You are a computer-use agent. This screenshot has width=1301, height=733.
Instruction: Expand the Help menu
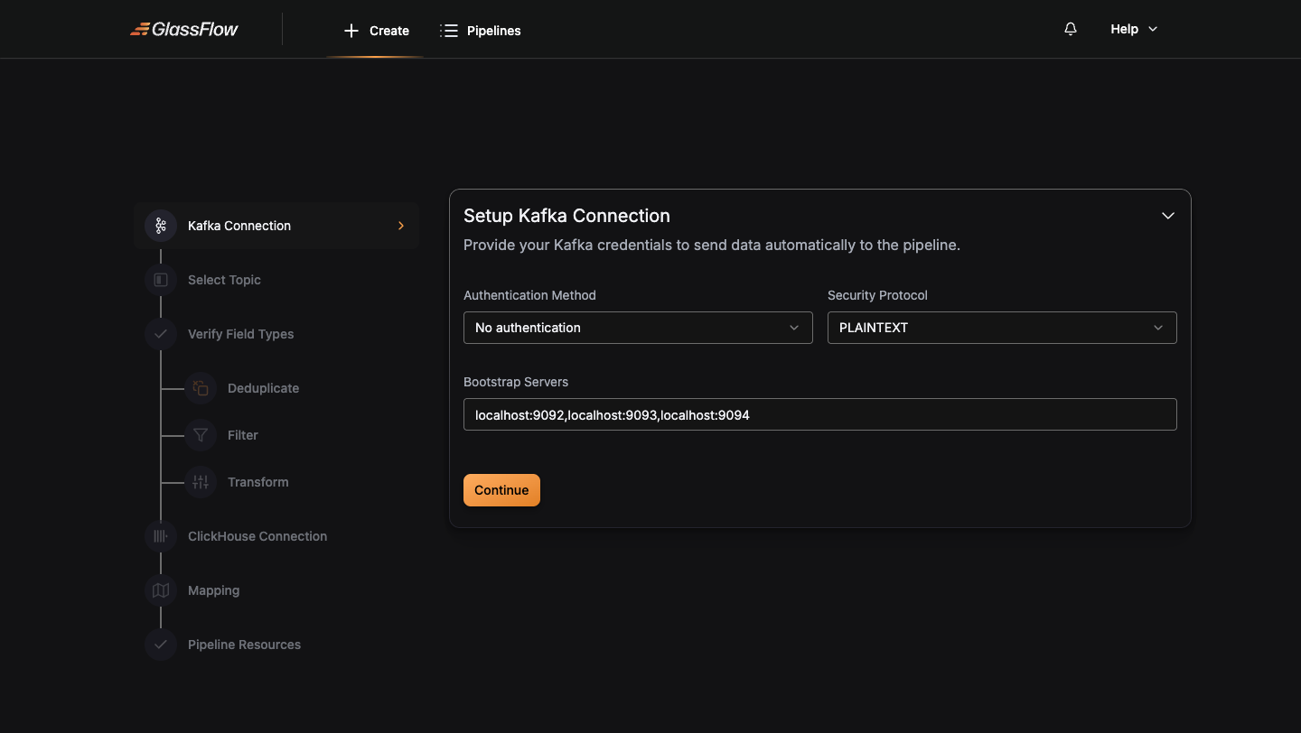tap(1134, 29)
